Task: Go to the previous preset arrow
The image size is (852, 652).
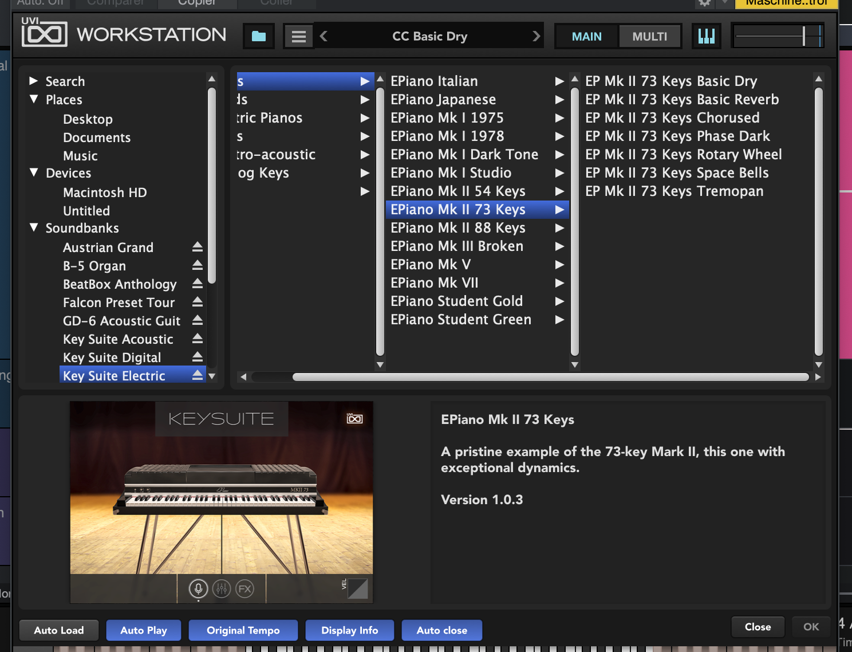Action: pyautogui.click(x=324, y=36)
